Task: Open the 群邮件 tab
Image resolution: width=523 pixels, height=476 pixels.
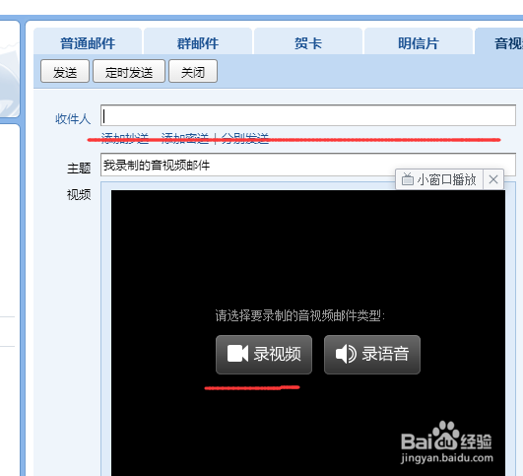Action: (x=198, y=41)
